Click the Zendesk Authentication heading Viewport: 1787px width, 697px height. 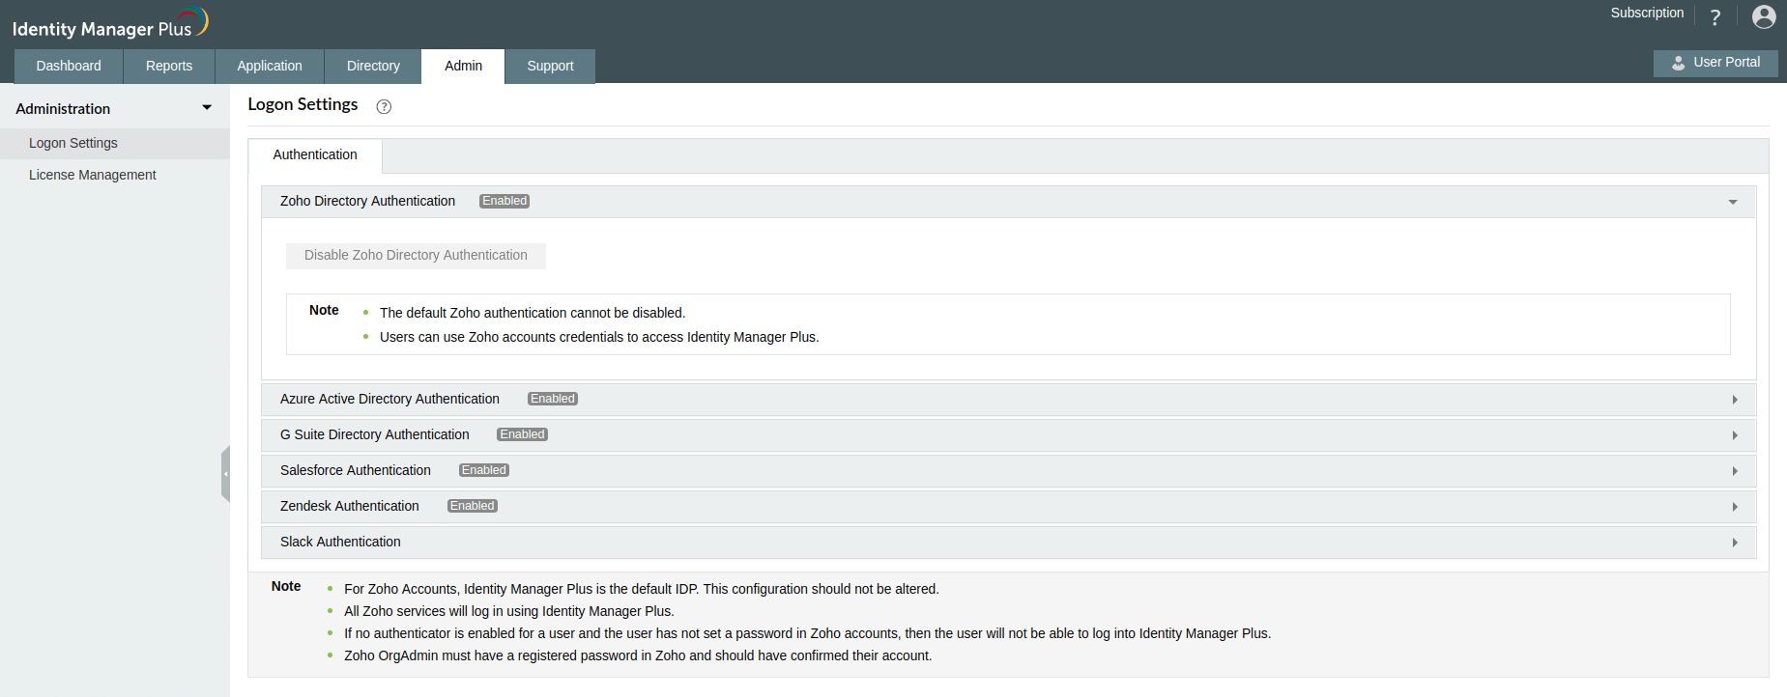(350, 506)
